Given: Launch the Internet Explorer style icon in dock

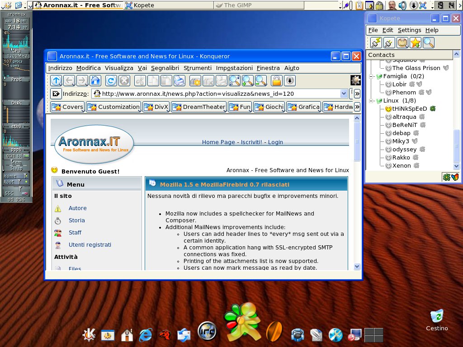Looking at the screenshot, I should click(x=146, y=335).
